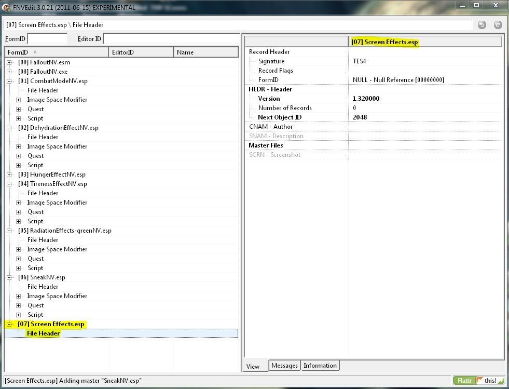Click the HEDR - Header row
Viewport: 509px width, 389px height.
pyautogui.click(x=373, y=89)
